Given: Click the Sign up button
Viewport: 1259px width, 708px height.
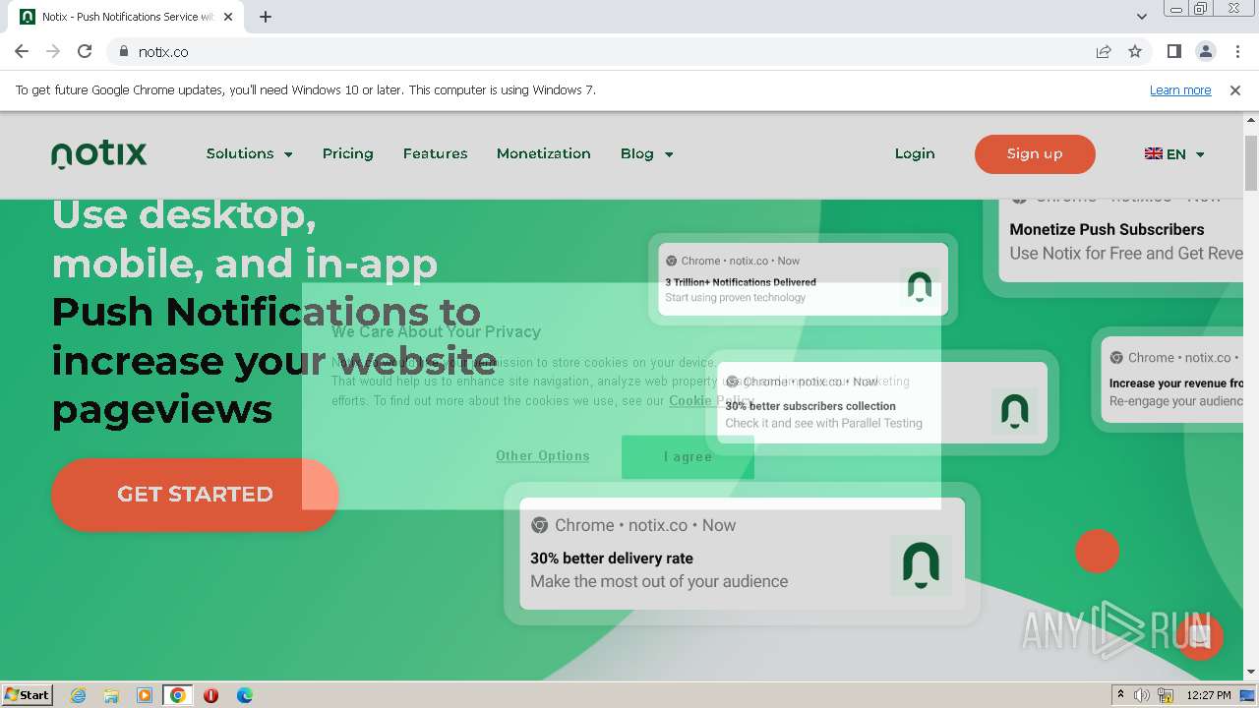Looking at the screenshot, I should point(1035,153).
